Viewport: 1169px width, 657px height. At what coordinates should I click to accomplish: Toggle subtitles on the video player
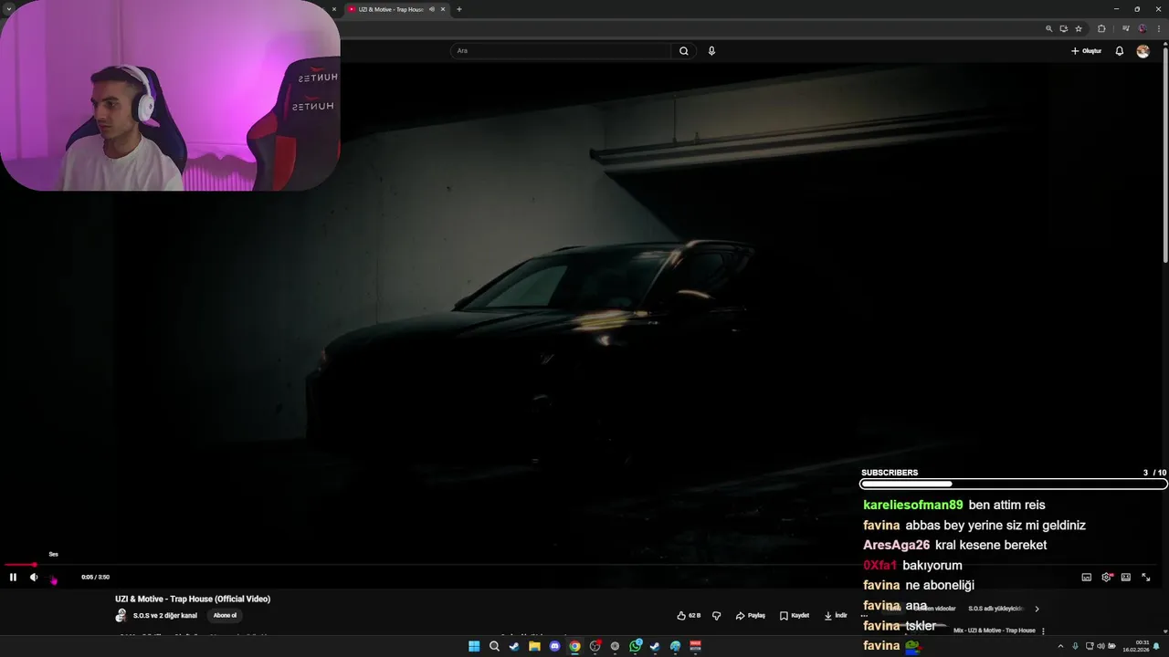[1086, 577]
